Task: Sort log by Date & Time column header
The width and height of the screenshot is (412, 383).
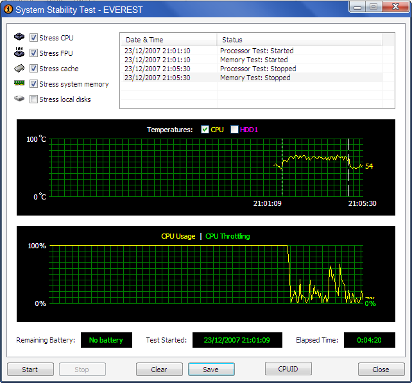Action: pyautogui.click(x=169, y=40)
